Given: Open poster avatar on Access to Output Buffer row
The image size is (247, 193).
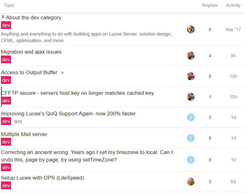Looking at the screenshot, I should point(191,76).
